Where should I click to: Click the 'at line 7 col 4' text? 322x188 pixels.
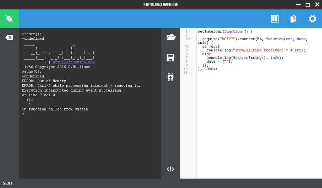(x=39, y=95)
